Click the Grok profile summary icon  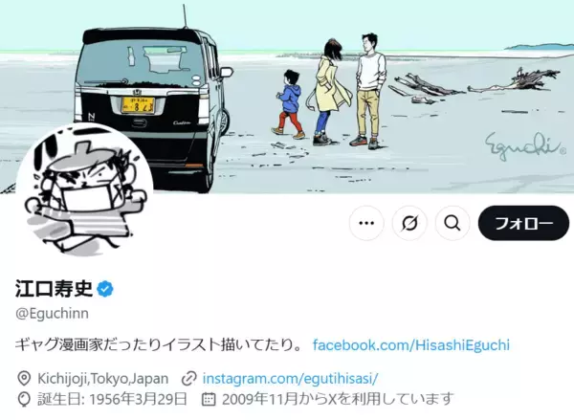[409, 223]
